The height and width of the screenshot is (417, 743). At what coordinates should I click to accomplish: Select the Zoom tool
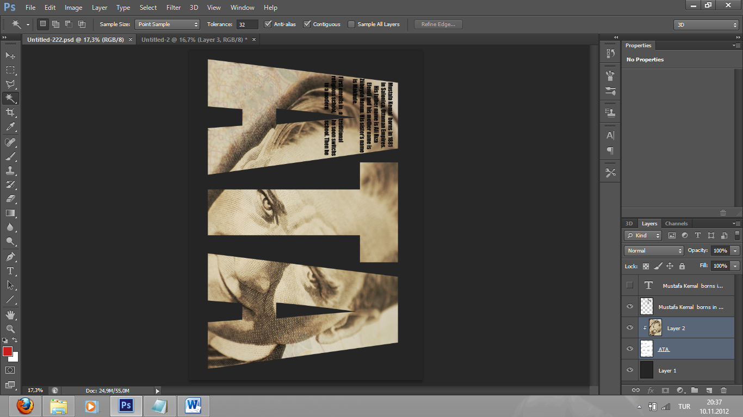pos(10,328)
